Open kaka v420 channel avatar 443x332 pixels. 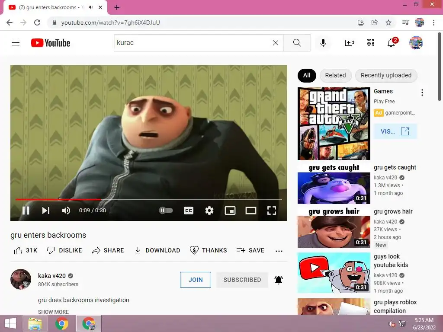pyautogui.click(x=21, y=279)
